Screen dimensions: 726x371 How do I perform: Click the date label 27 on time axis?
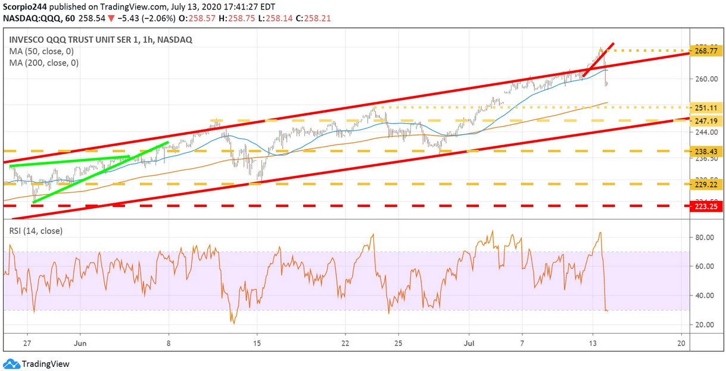pyautogui.click(x=27, y=344)
